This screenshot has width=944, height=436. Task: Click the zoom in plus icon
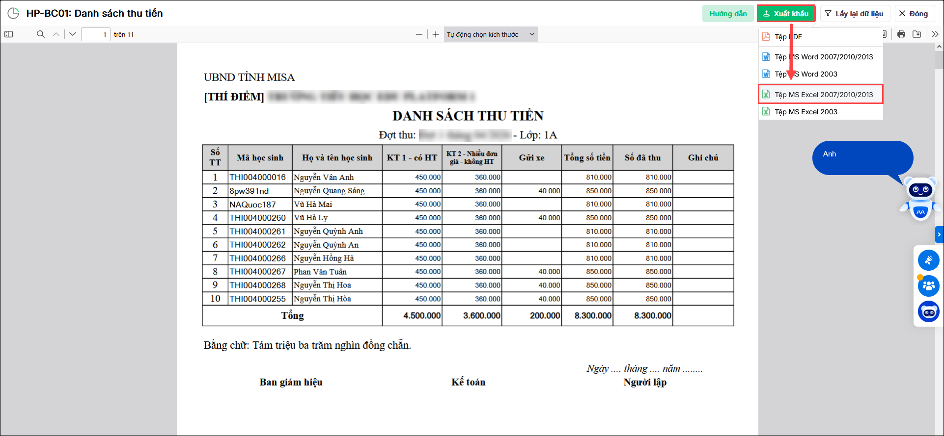tap(436, 34)
